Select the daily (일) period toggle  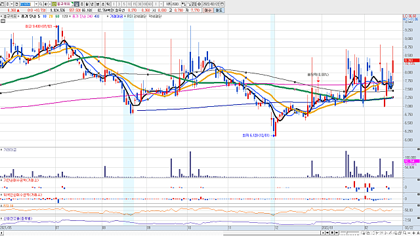(77, 4)
